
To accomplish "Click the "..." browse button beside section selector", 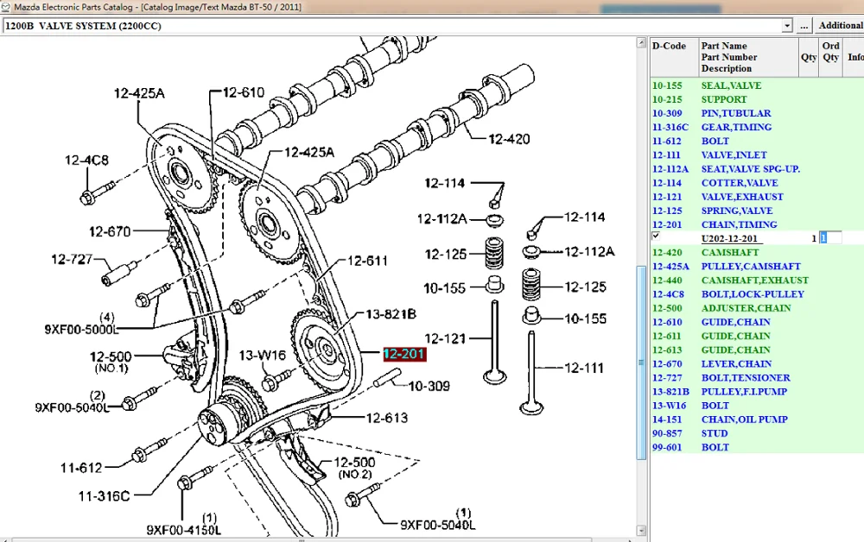I will pyautogui.click(x=804, y=25).
